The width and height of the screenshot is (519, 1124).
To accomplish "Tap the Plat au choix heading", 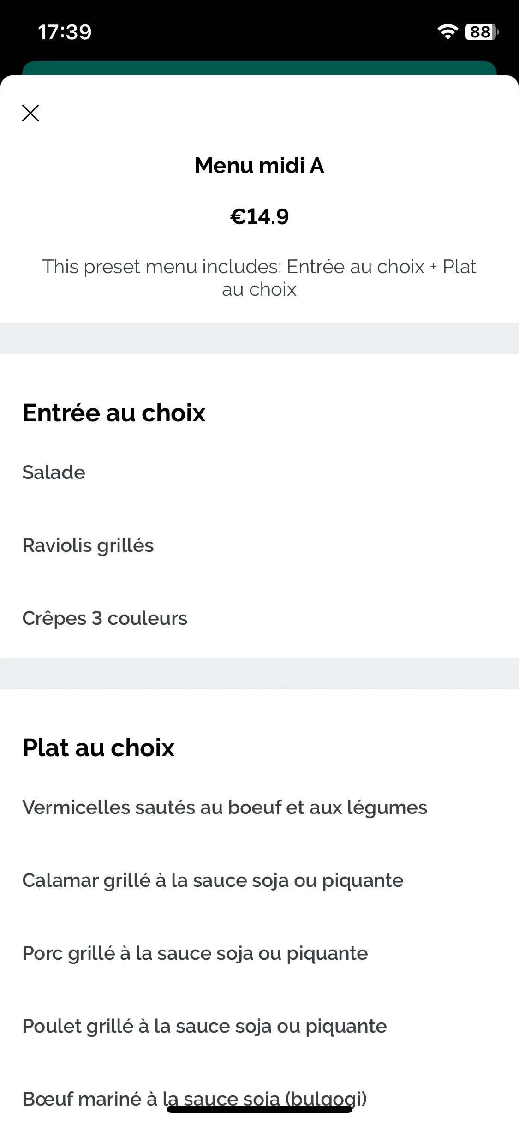I will 98,747.
